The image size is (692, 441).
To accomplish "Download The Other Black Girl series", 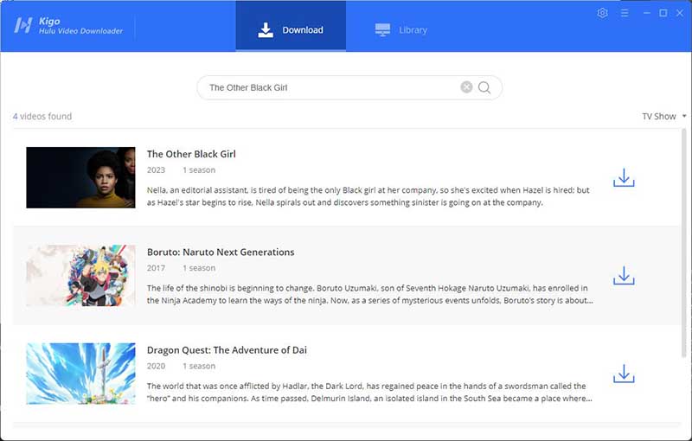I will (624, 178).
